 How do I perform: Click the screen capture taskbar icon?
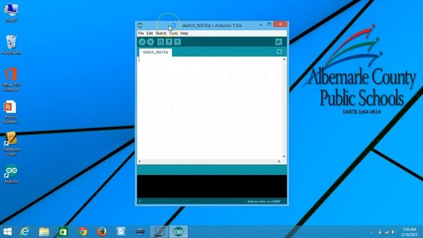coord(159,231)
